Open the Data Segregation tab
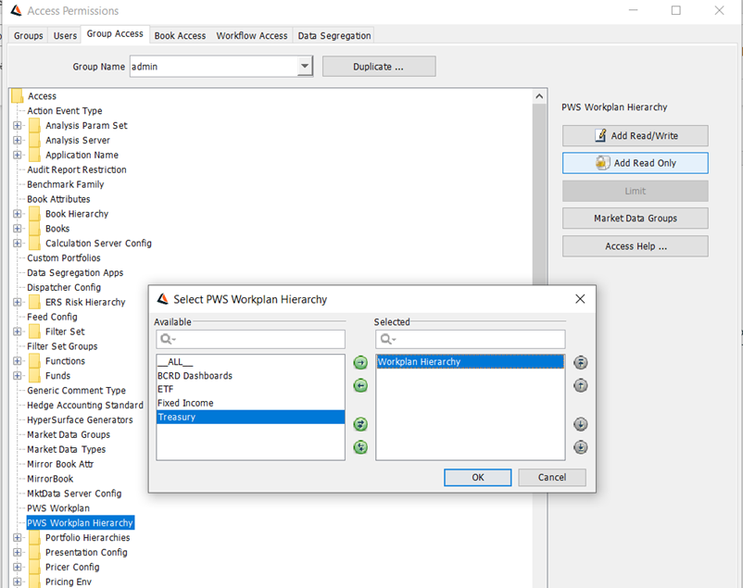743x588 pixels. point(334,35)
